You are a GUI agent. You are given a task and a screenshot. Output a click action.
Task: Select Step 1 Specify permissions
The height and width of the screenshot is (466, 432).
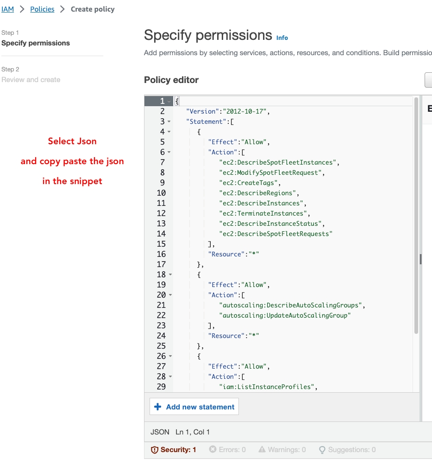(36, 43)
